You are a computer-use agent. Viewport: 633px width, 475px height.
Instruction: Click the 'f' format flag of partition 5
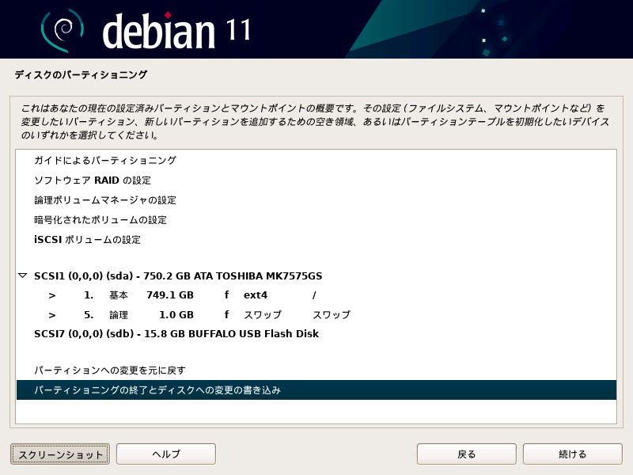[227, 314]
